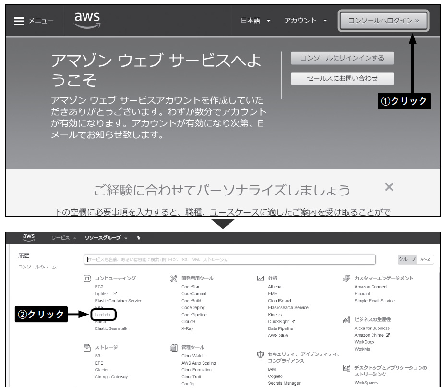Open the Simple Email Service link
445x389 pixels.
pyautogui.click(x=374, y=301)
